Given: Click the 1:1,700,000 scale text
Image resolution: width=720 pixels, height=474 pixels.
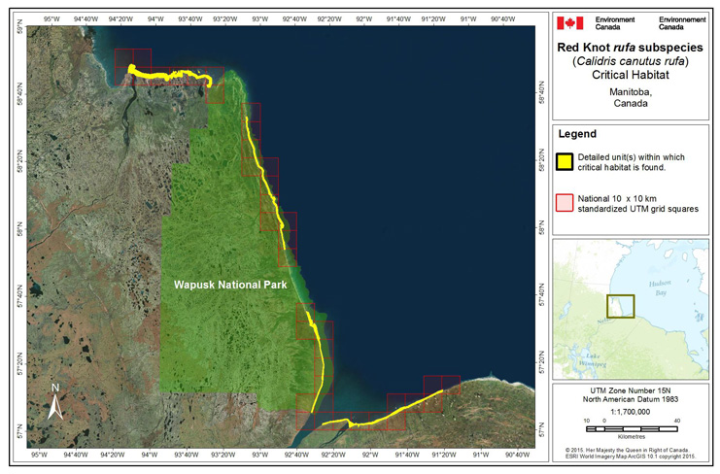Looking at the screenshot, I should coord(629,413).
